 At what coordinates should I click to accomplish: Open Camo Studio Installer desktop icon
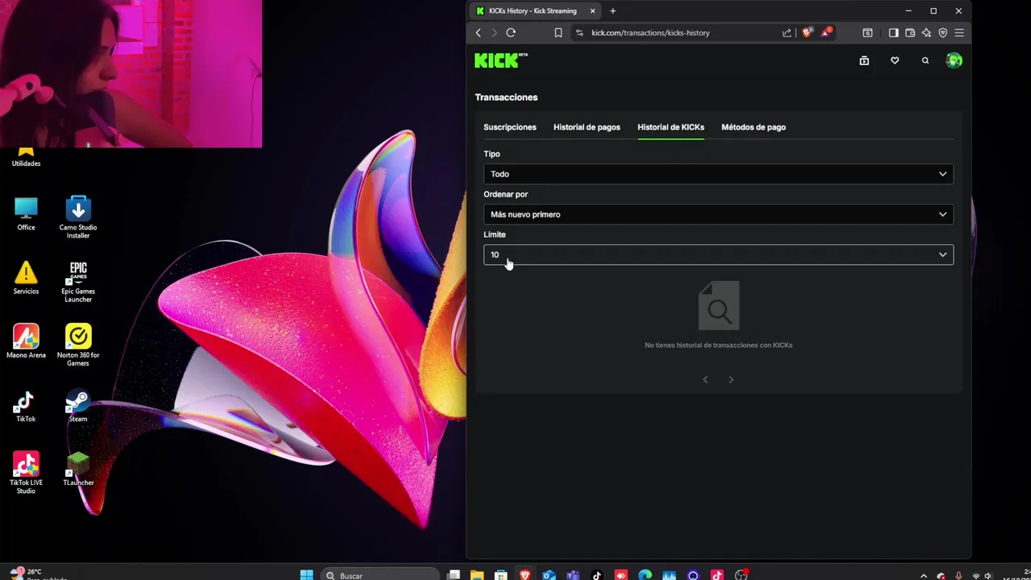78,217
